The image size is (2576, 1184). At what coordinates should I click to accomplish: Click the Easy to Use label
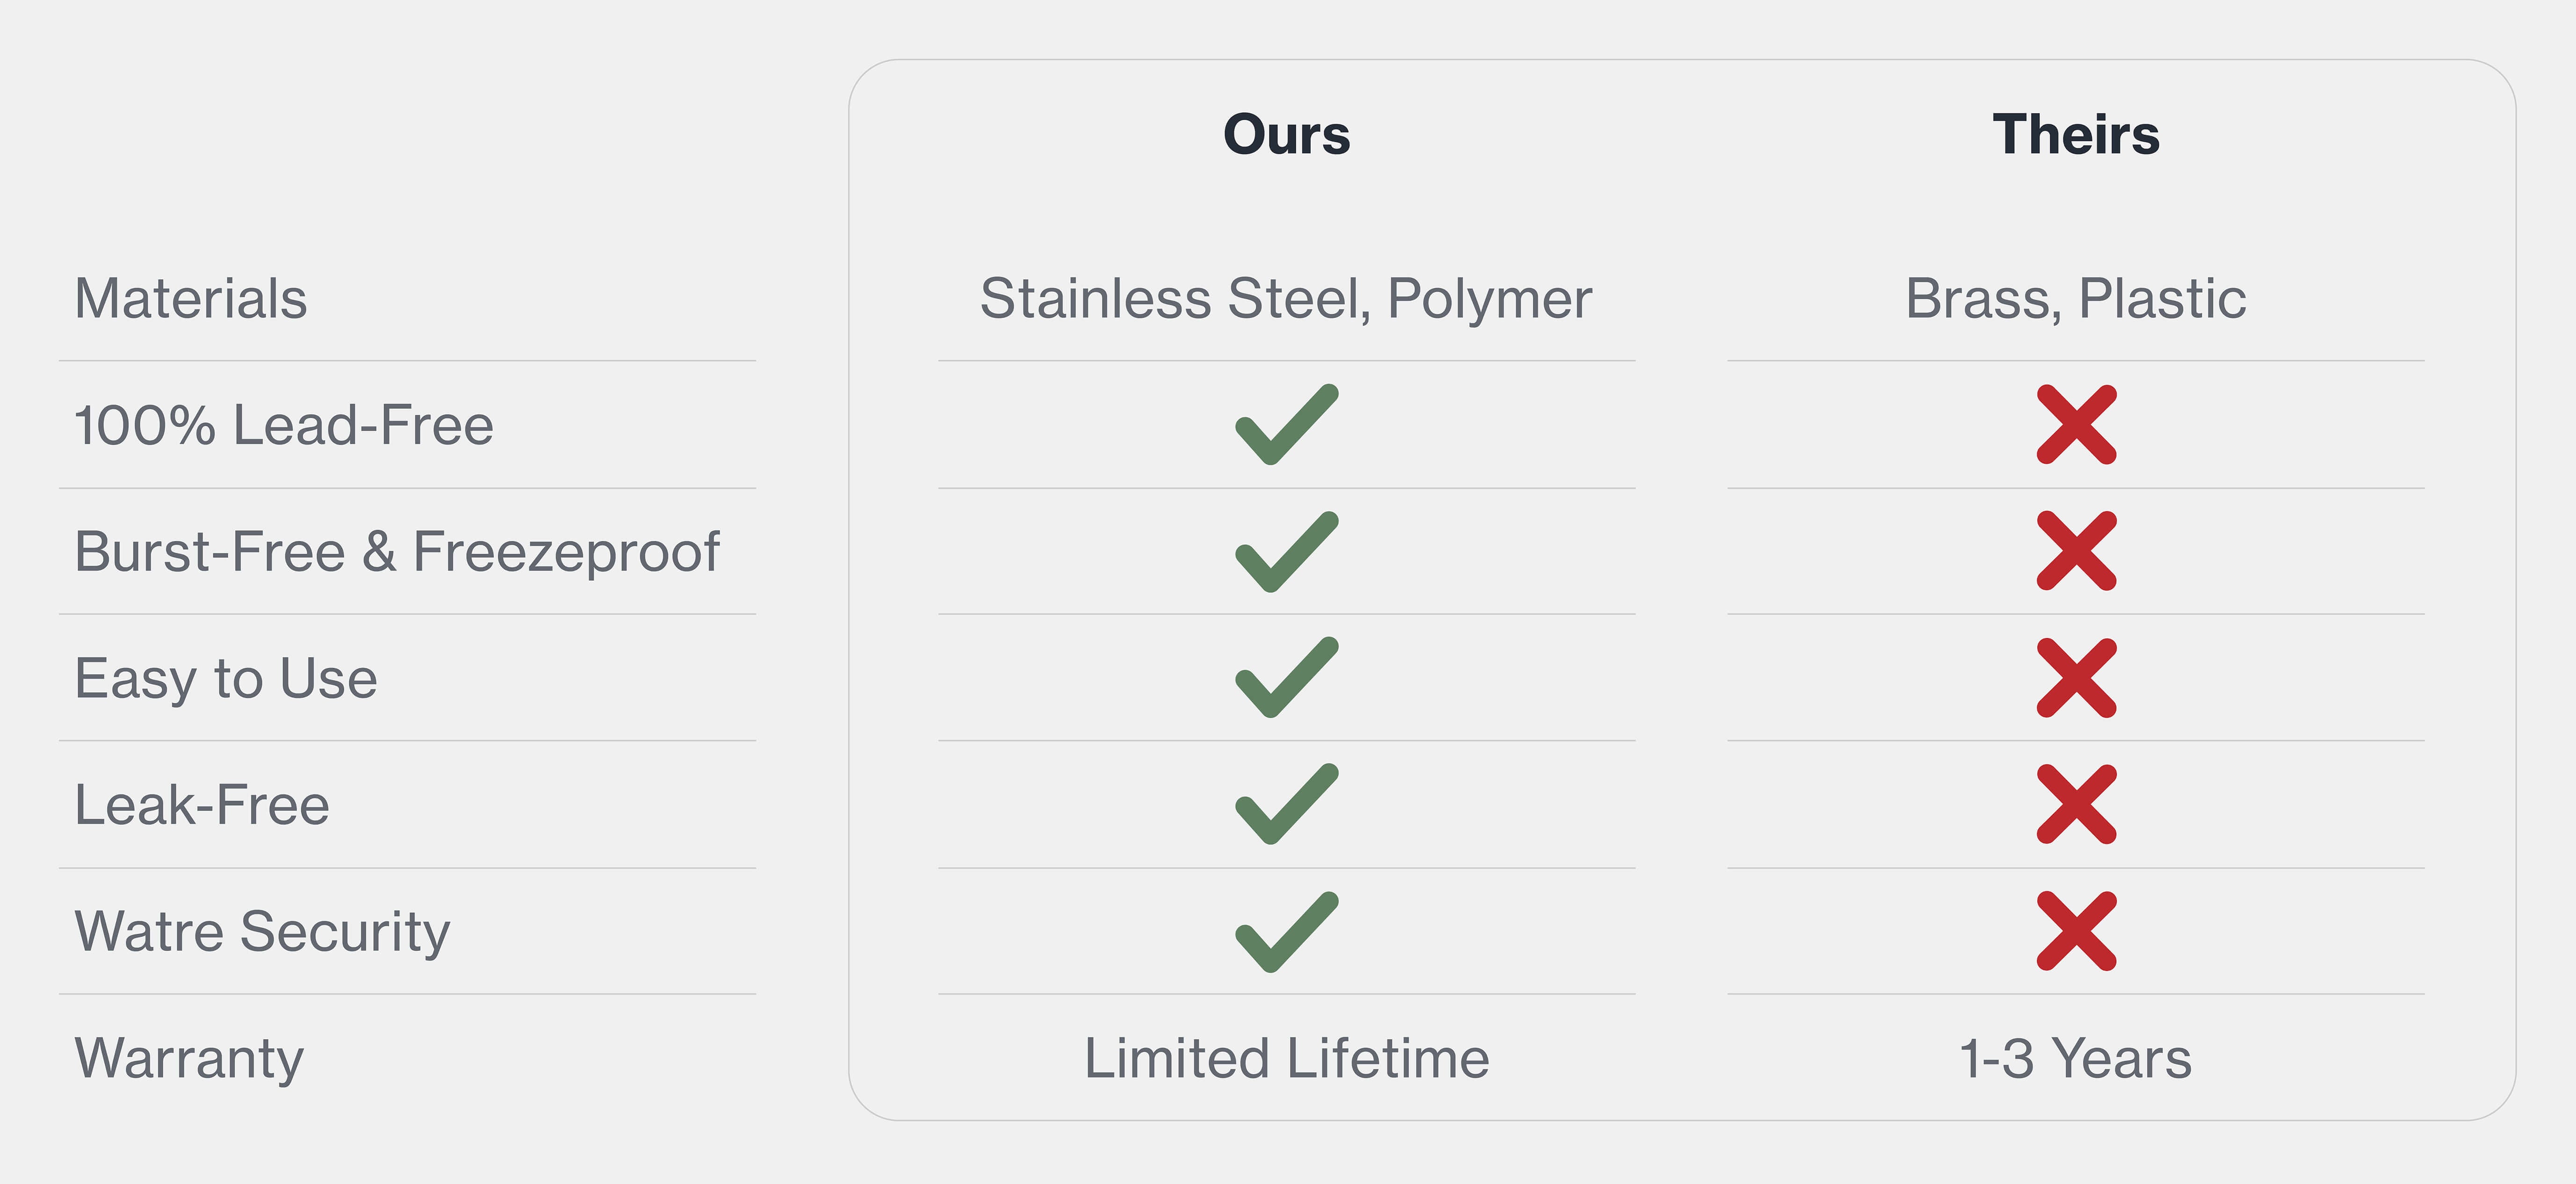pos(227,680)
